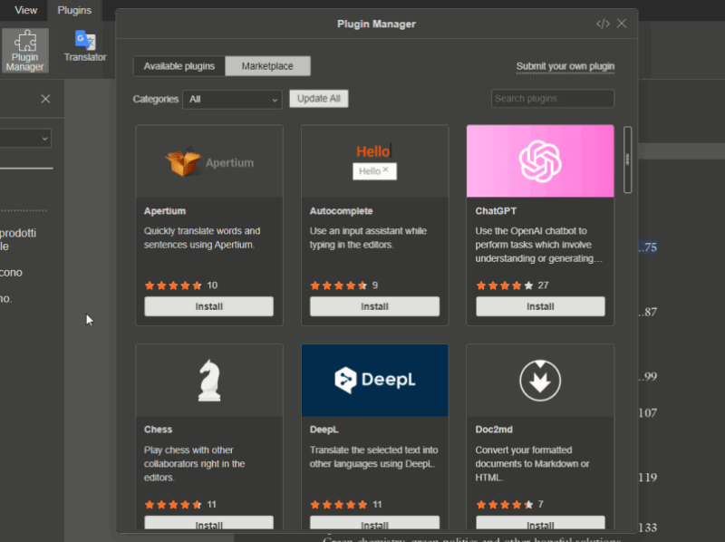Viewport: 725px width, 542px height.
Task: Follow the Submit your own plugin link
Action: tap(564, 67)
